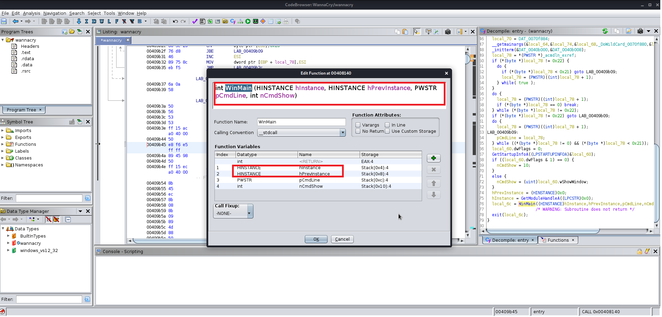Click the move variable up arrow button

(434, 183)
